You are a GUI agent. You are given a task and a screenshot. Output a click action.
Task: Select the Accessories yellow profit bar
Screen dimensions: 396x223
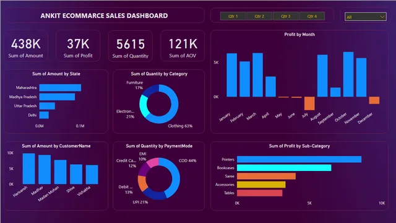point(261,185)
